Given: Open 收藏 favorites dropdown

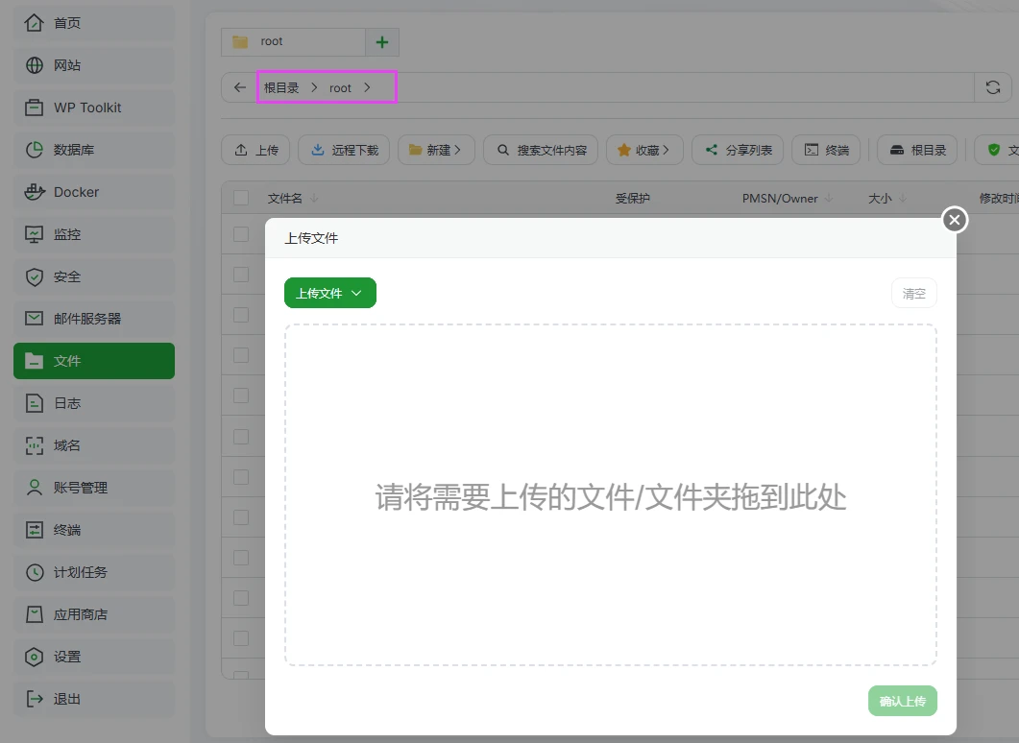Looking at the screenshot, I should tap(644, 150).
